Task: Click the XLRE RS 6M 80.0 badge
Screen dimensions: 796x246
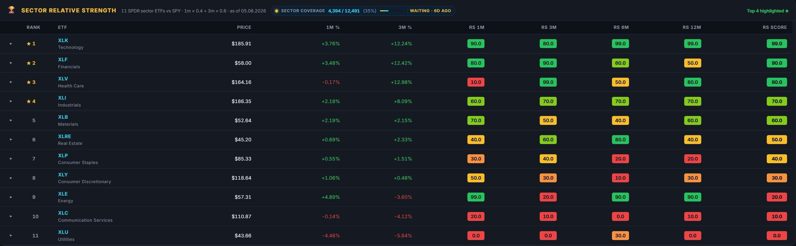Action: (620, 139)
